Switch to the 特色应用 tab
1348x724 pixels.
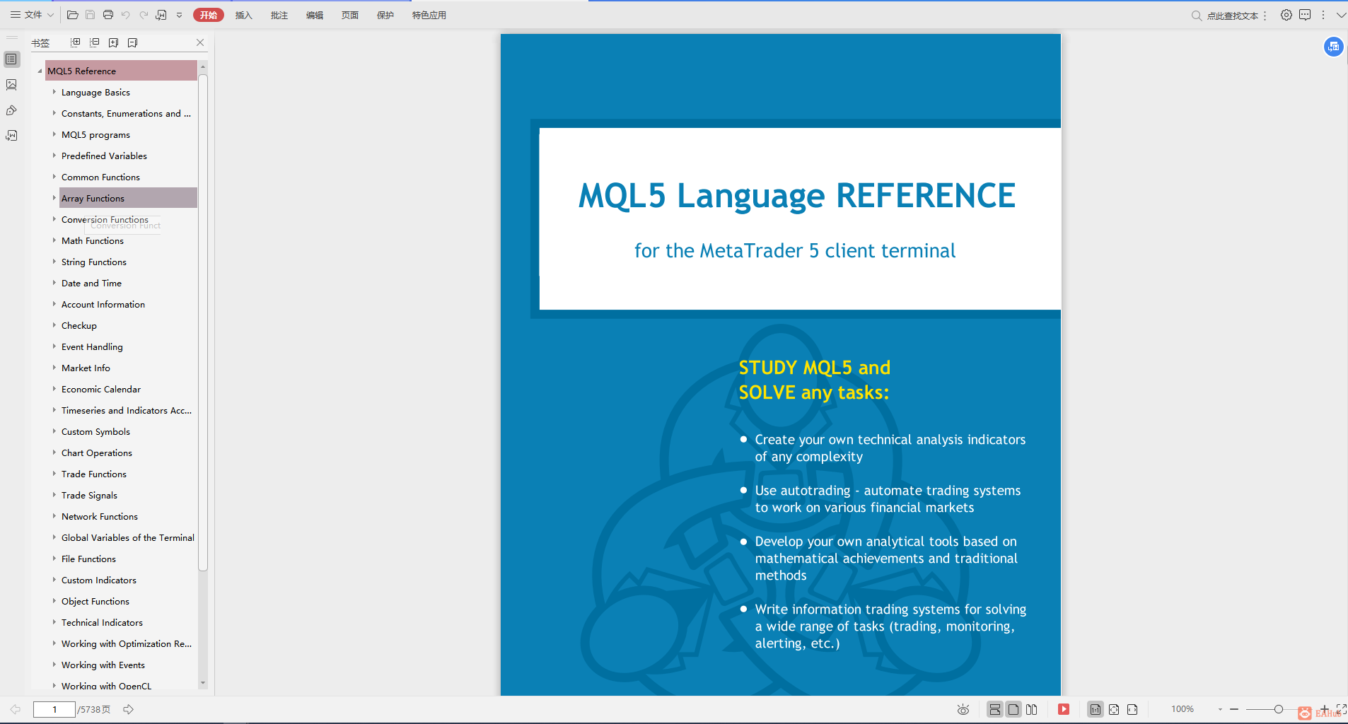(429, 15)
